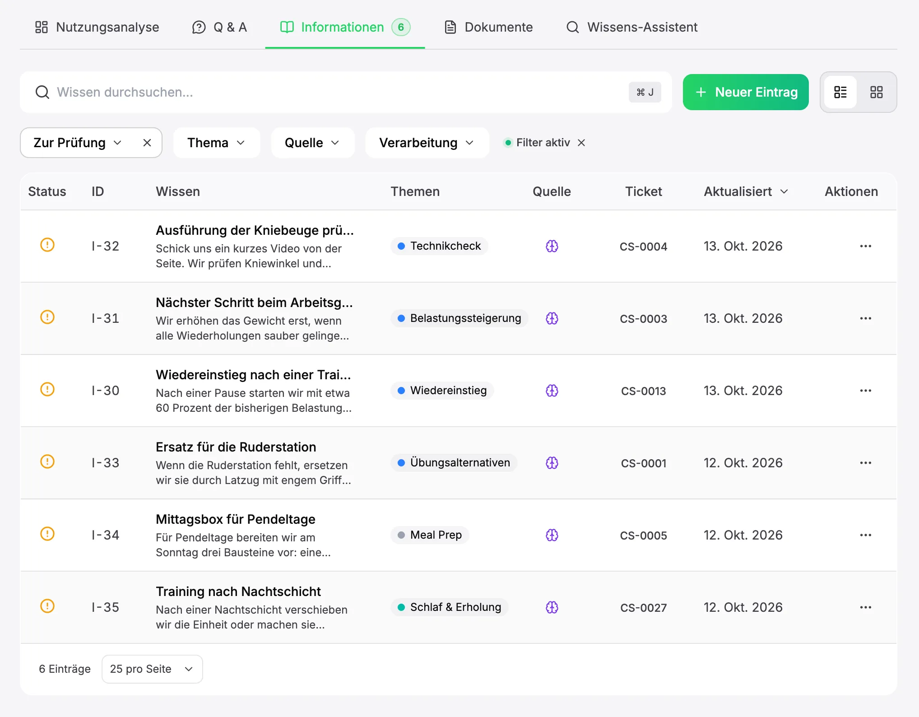Switch to grid view layout
The image size is (919, 717).
[877, 92]
